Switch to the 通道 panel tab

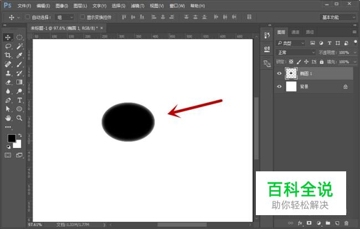[x=295, y=32]
